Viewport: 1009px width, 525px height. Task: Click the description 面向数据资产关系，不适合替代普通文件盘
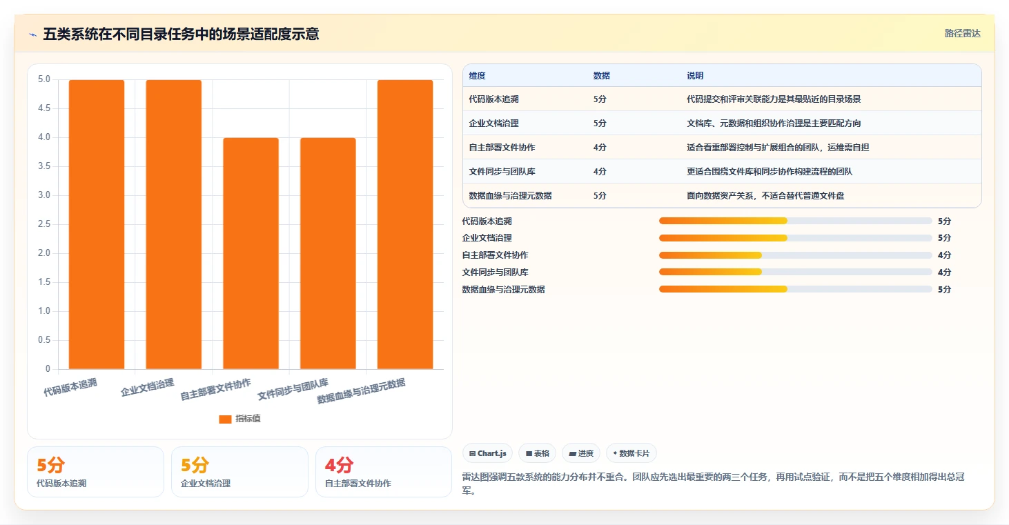click(765, 196)
